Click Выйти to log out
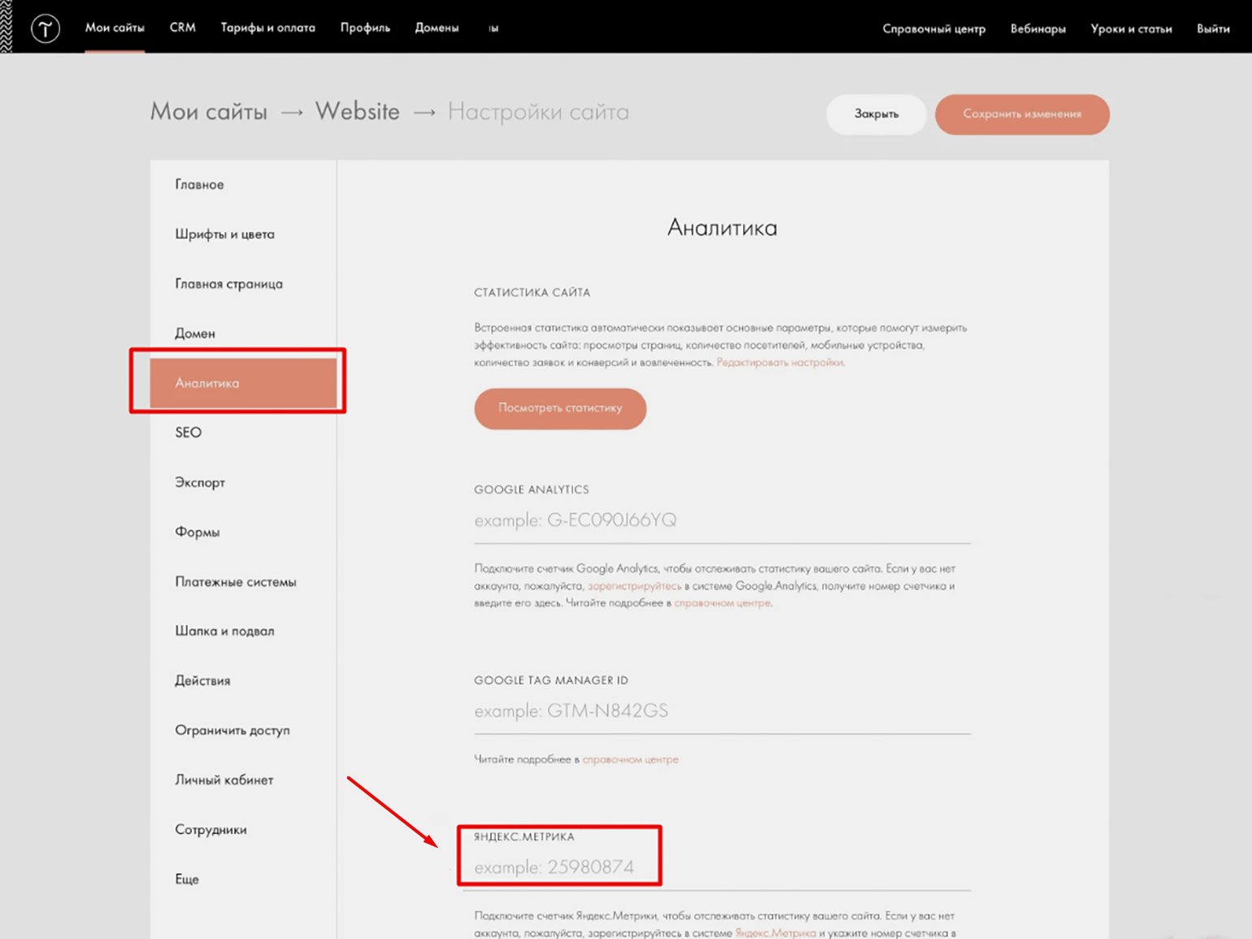The height and width of the screenshot is (939, 1252). pyautogui.click(x=1212, y=28)
